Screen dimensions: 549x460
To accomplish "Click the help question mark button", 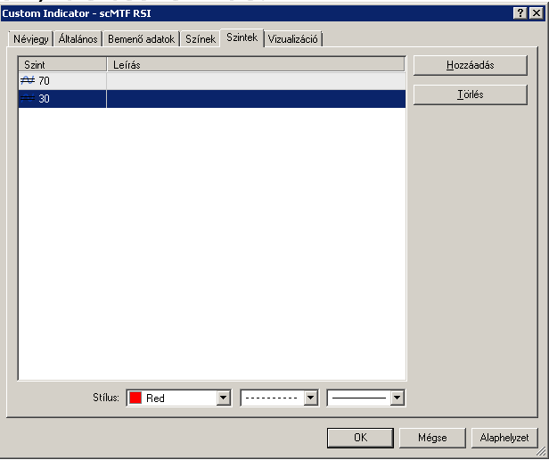I will pos(520,13).
